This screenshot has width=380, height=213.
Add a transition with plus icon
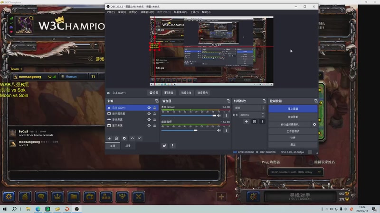click(x=246, y=122)
